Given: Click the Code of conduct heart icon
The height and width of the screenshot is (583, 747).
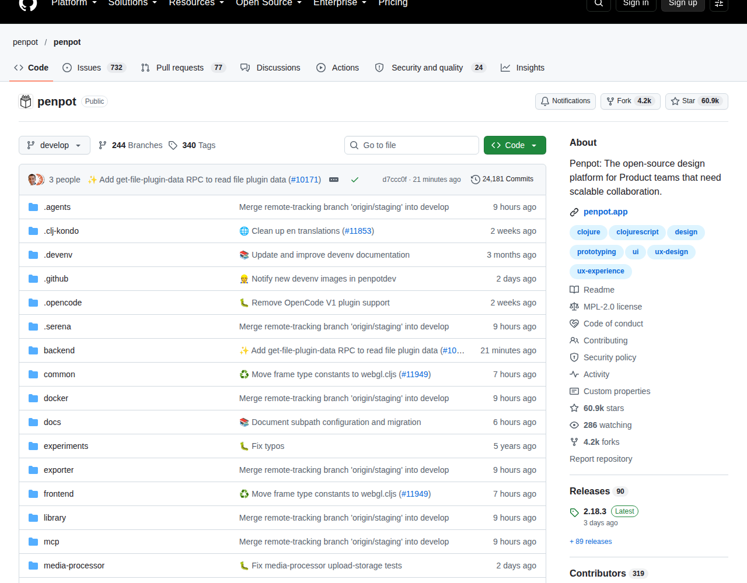Looking at the screenshot, I should point(574,324).
